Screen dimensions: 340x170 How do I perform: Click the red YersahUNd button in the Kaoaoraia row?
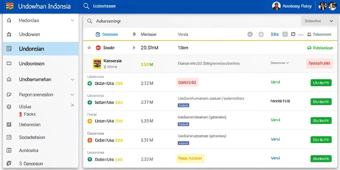[319, 63]
